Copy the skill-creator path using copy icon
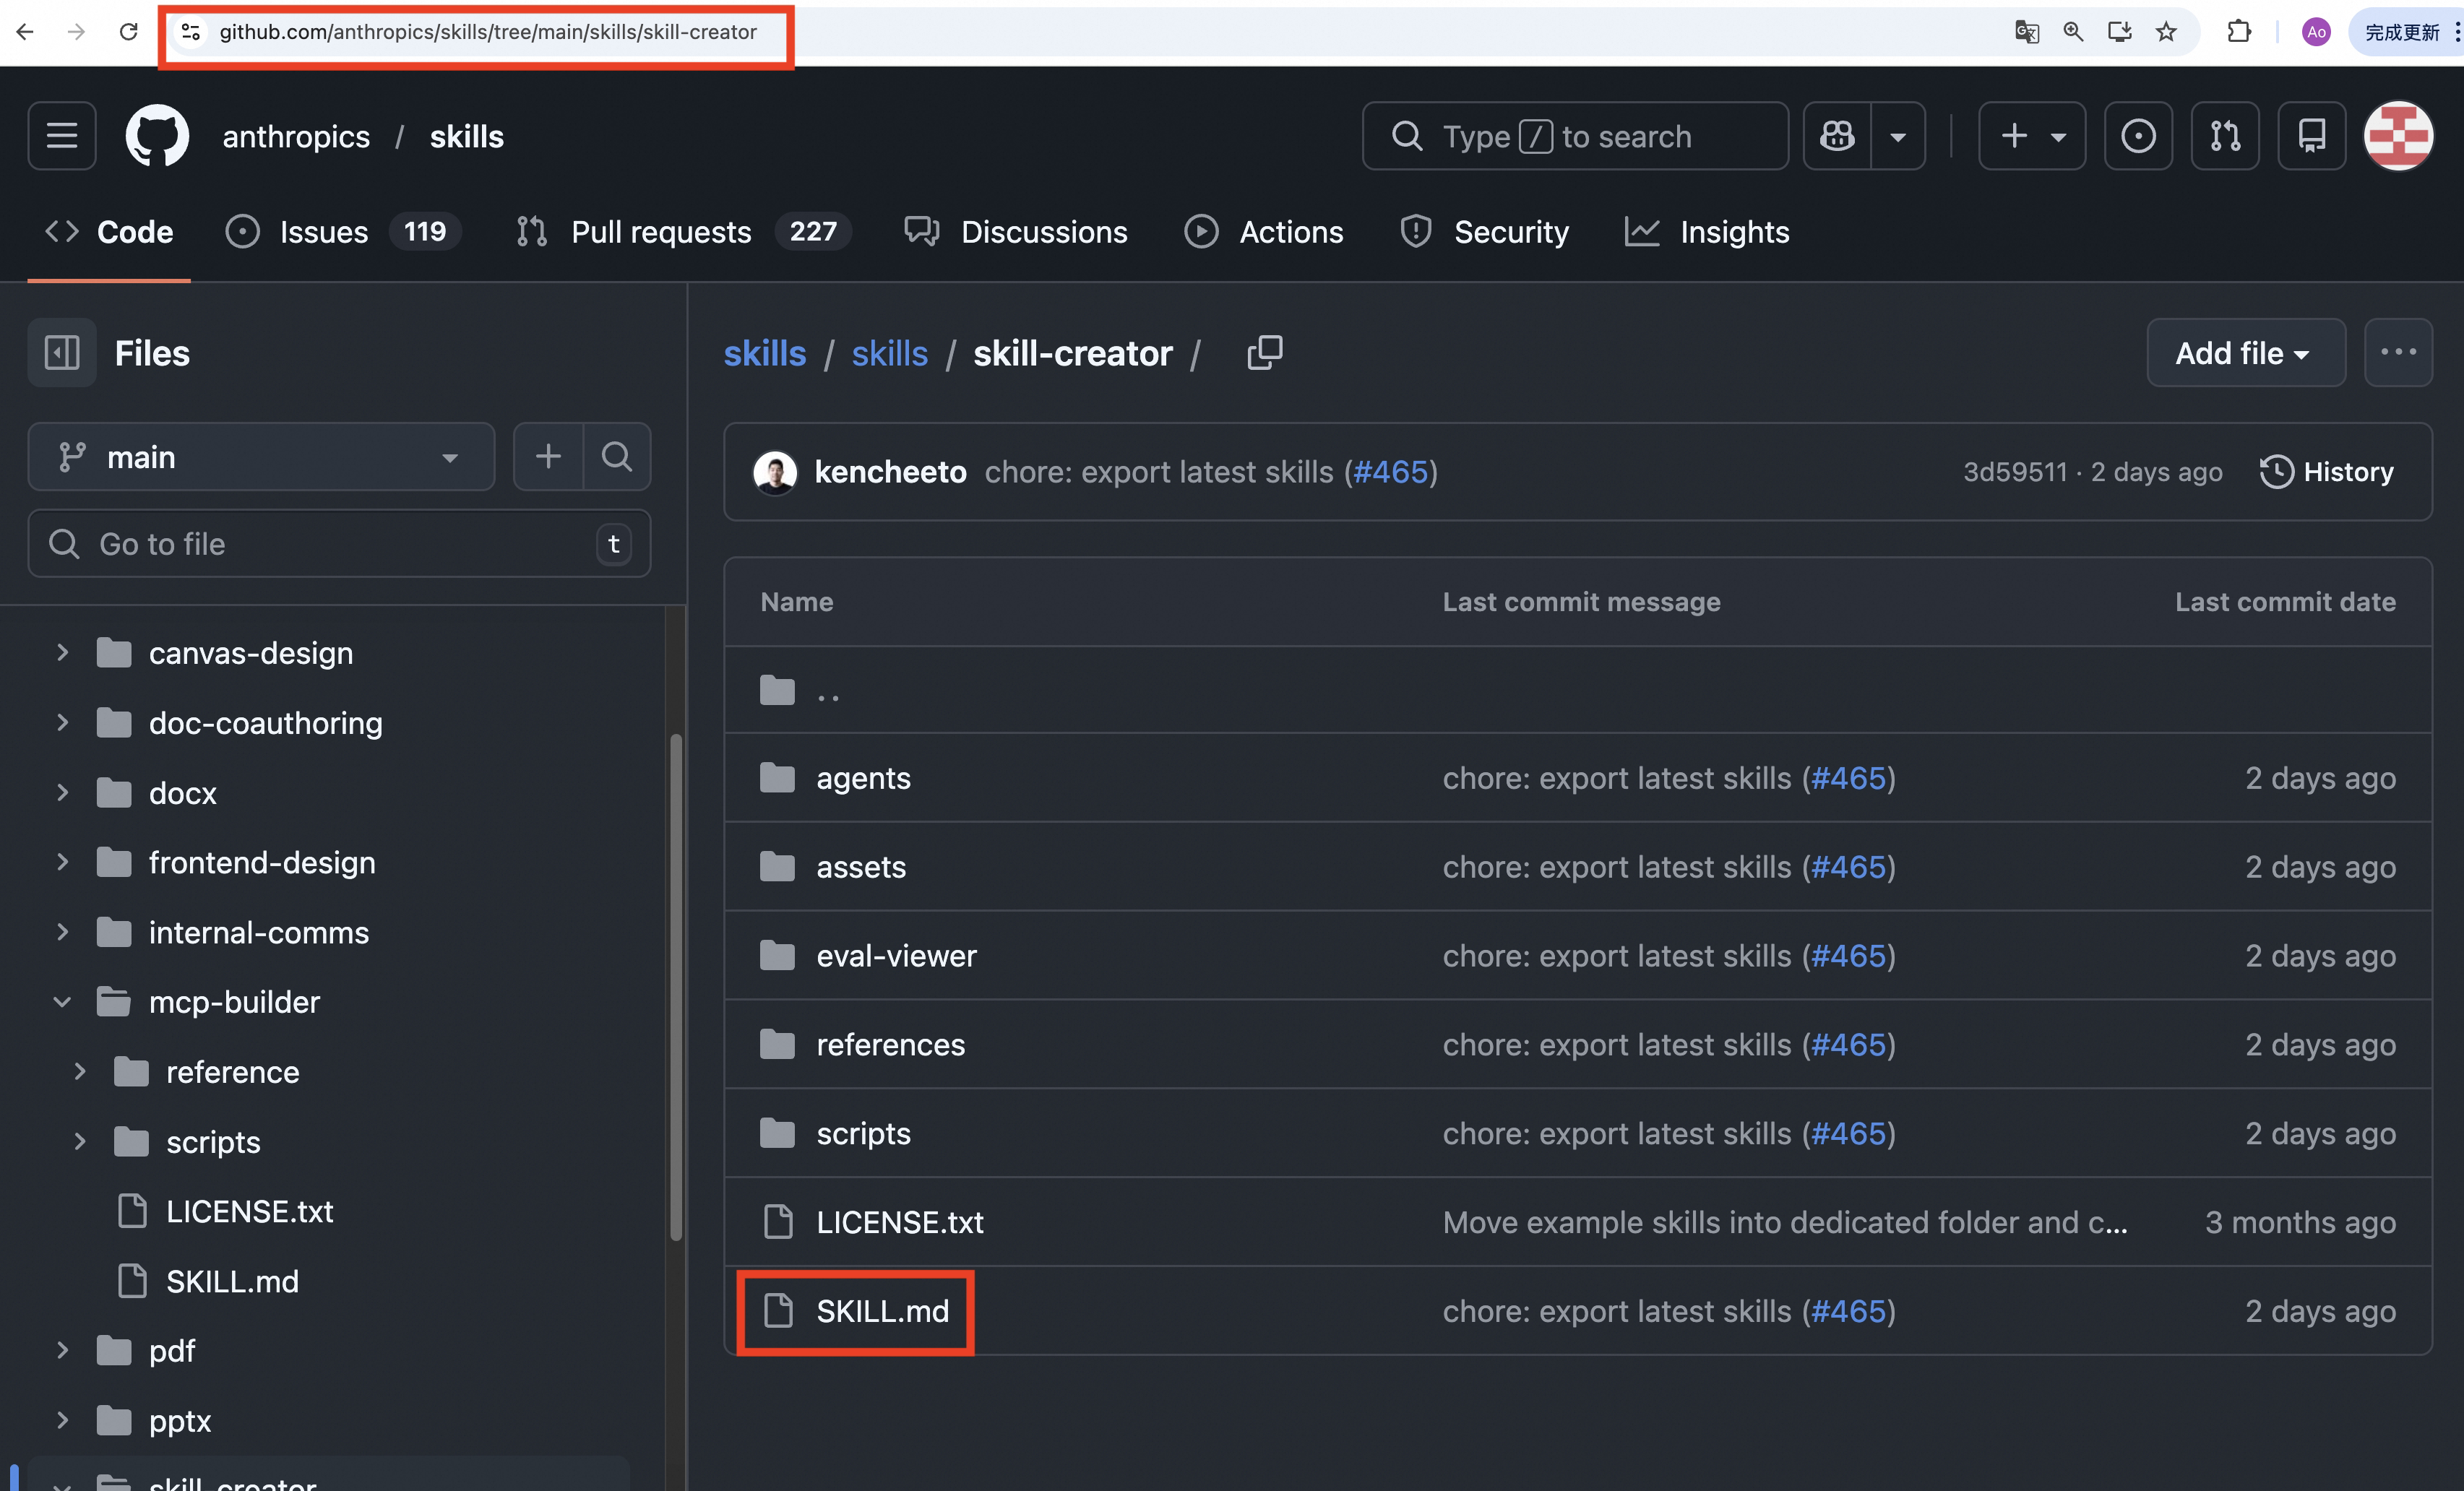The width and height of the screenshot is (2464, 1491). 1264,352
